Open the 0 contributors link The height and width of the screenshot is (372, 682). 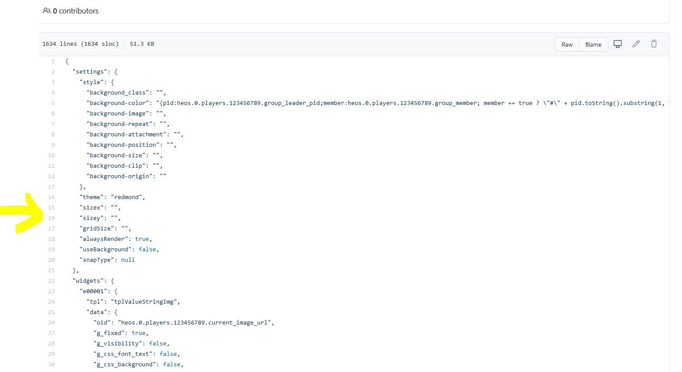[x=75, y=11]
